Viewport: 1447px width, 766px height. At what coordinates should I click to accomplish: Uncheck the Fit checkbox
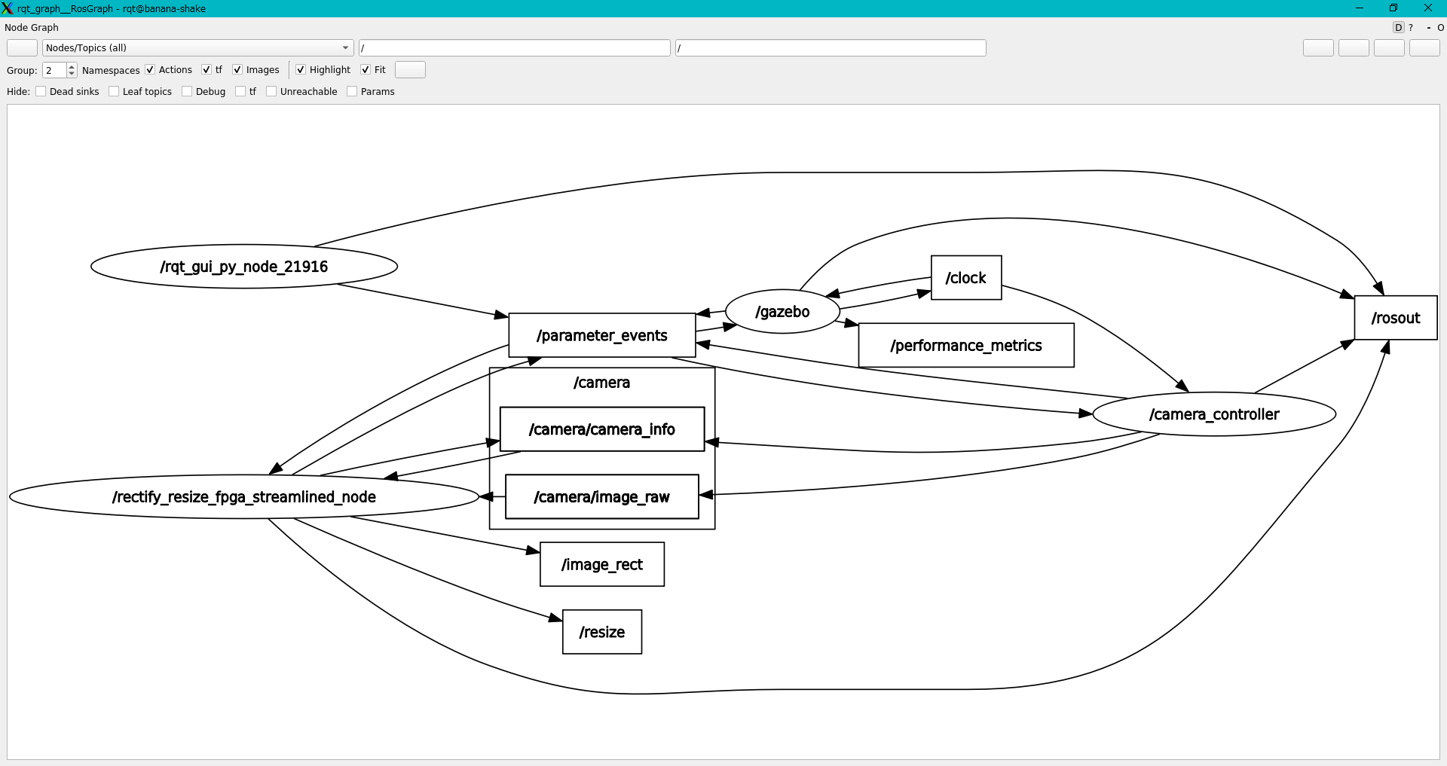coord(366,69)
